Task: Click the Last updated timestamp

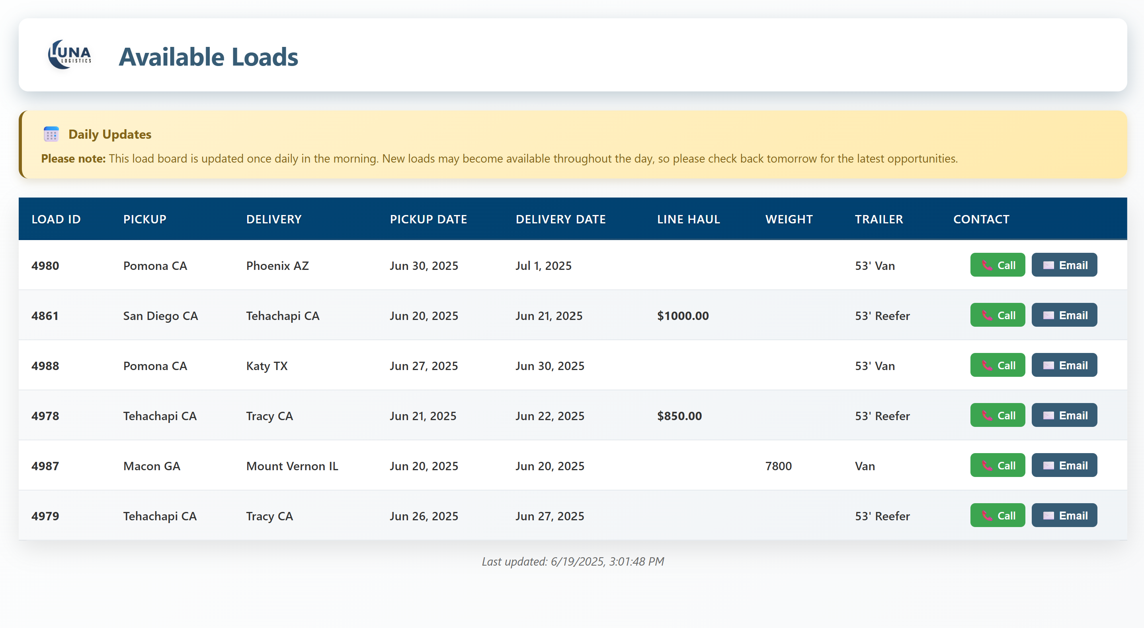Action: (572, 562)
